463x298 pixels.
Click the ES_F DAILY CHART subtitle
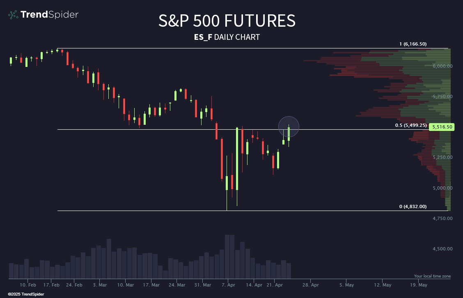[x=227, y=37]
